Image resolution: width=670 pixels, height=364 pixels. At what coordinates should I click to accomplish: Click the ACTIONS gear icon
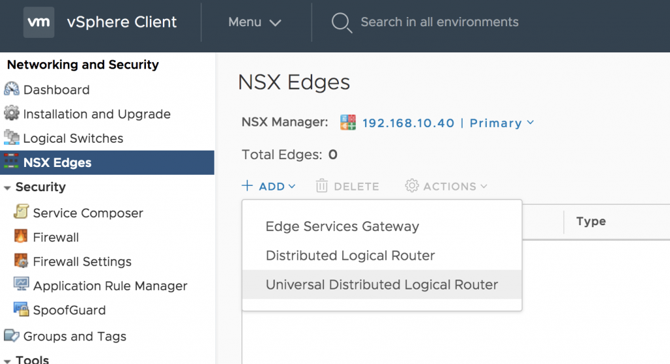tap(412, 186)
